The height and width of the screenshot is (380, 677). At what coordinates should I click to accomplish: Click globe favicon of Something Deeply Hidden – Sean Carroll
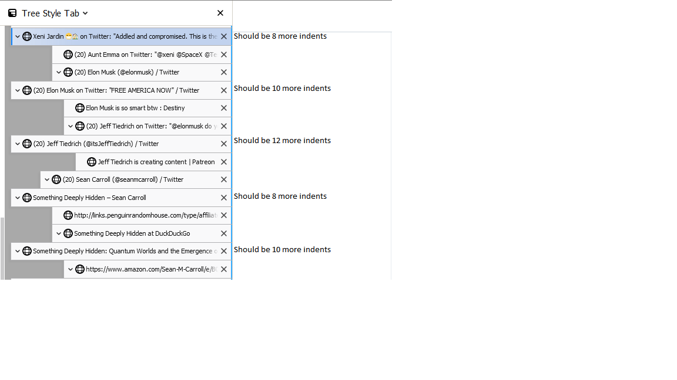(27, 198)
